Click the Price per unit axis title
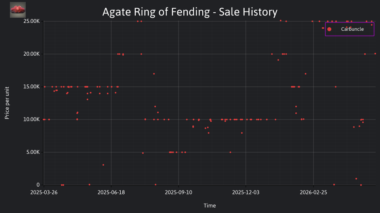Image resolution: width=380 pixels, height=213 pixels. point(7,103)
